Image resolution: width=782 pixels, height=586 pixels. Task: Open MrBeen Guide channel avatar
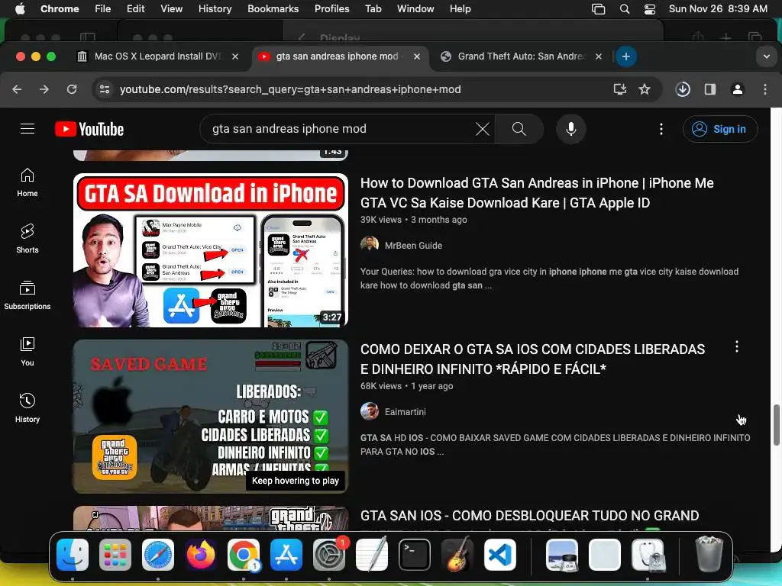click(x=370, y=245)
